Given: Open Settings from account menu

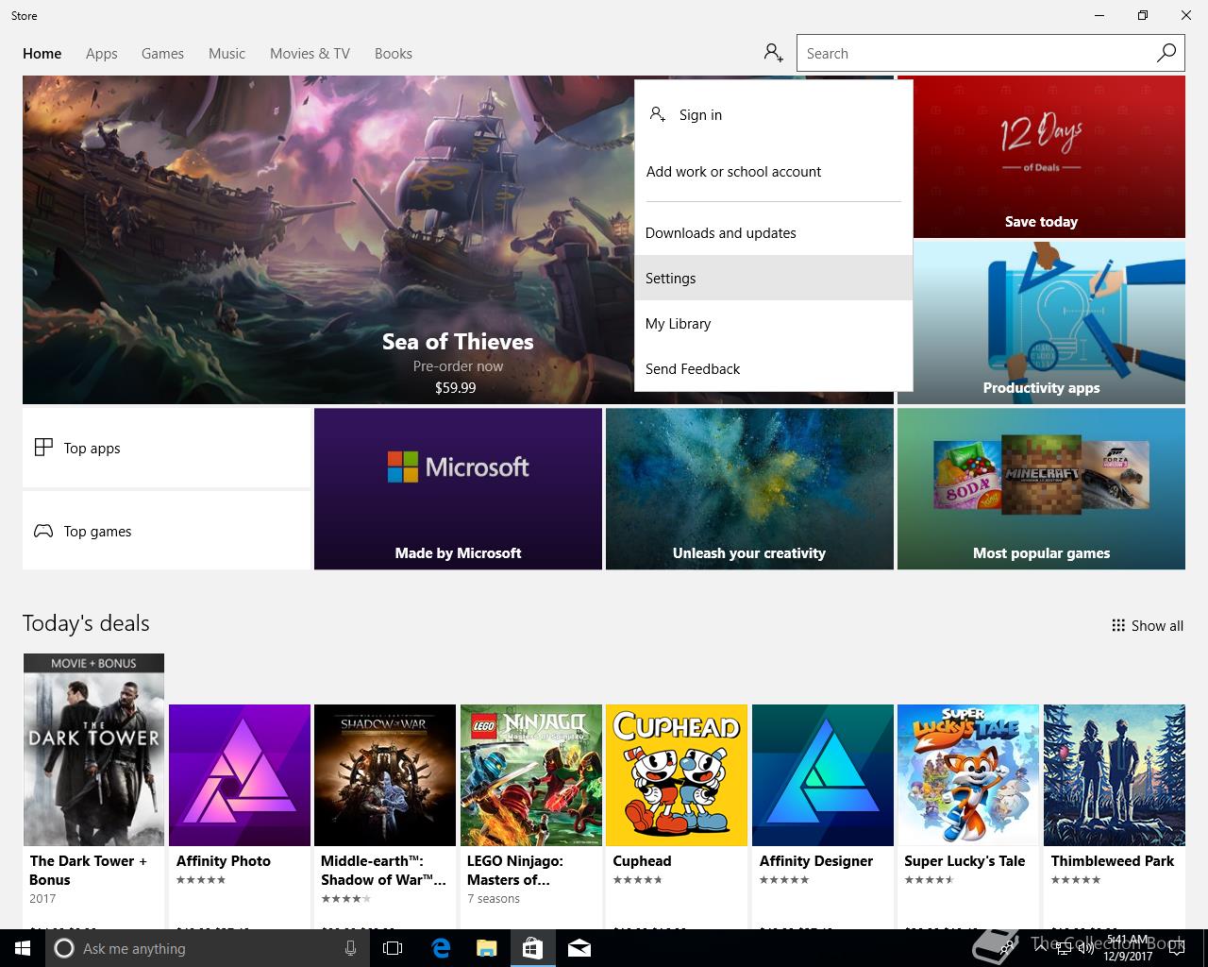Looking at the screenshot, I should (x=773, y=278).
